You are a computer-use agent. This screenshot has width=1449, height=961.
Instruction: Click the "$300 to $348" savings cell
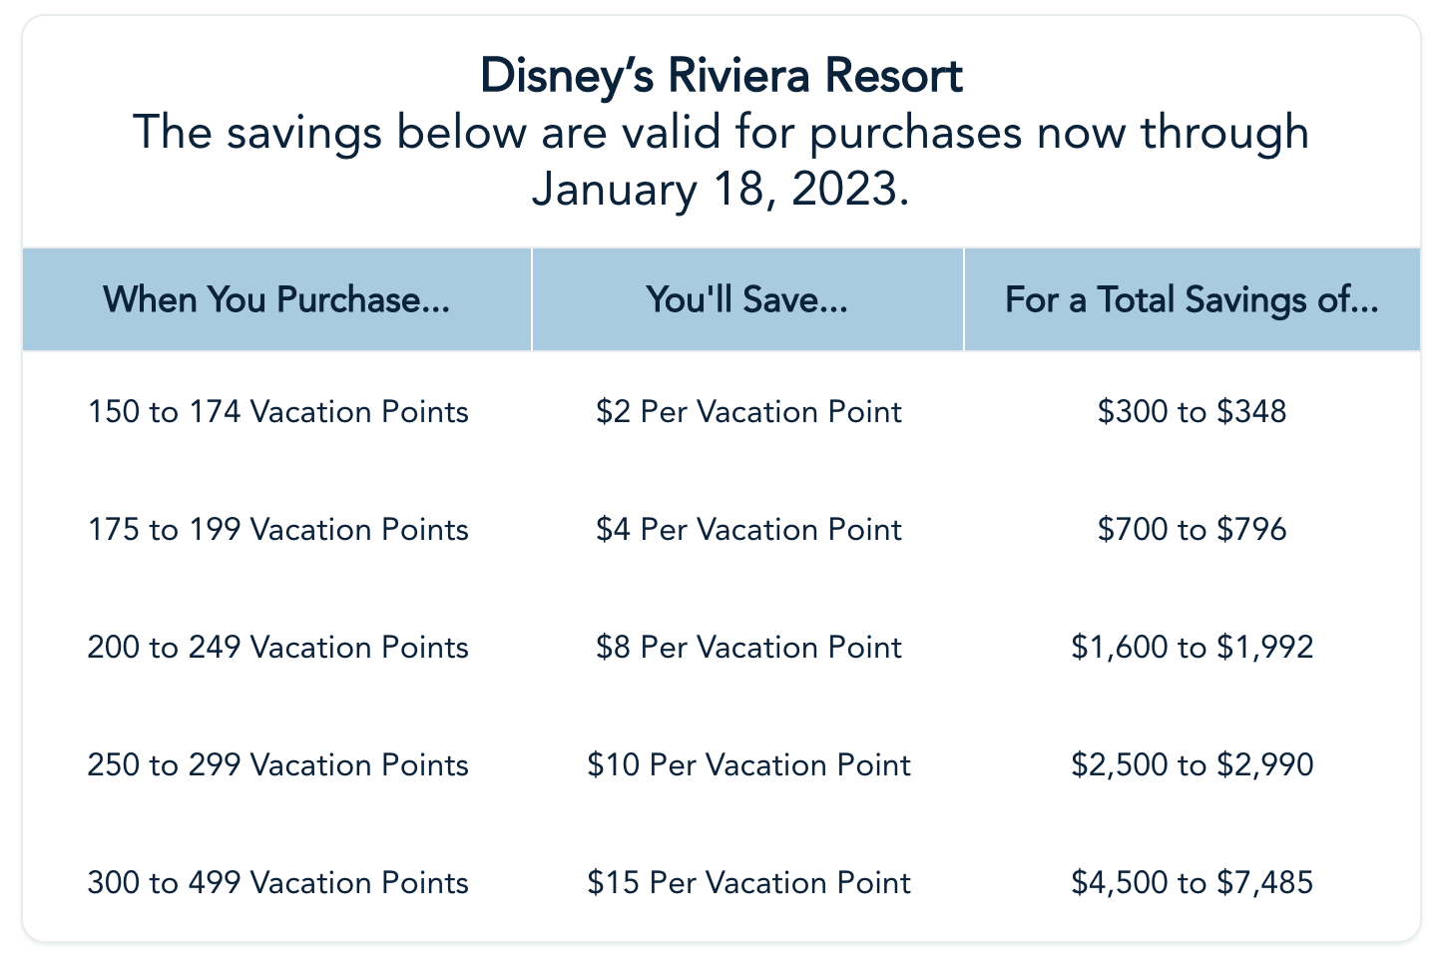(x=1192, y=411)
